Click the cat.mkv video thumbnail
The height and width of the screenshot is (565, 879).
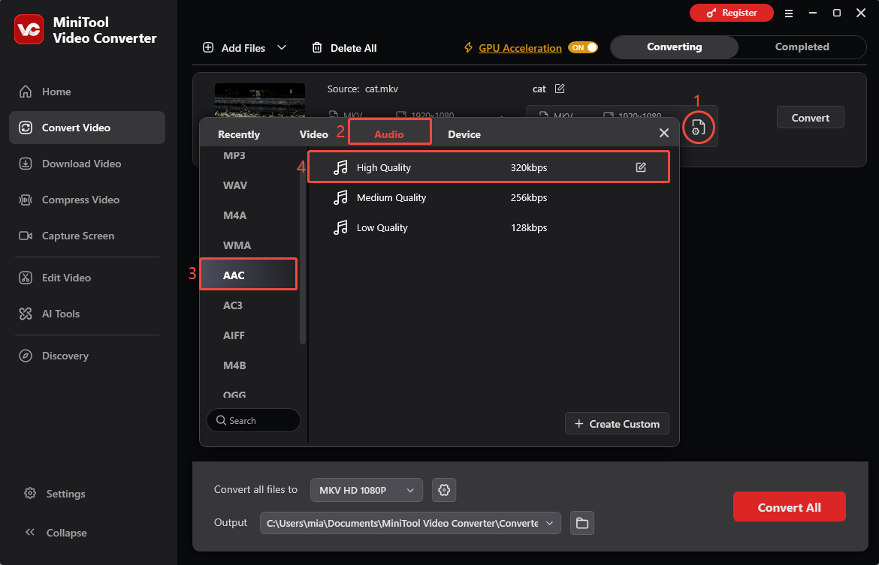[259, 101]
